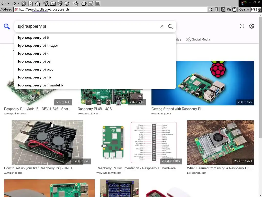
Task: Open 'Getting Started with Raspberry Pi' title
Action: (x=176, y=109)
